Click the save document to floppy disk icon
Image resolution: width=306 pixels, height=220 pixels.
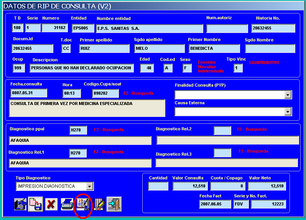point(36,204)
